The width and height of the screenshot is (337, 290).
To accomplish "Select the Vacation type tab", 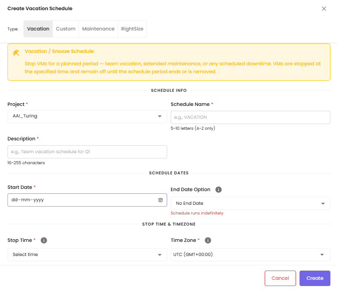I will [38, 29].
